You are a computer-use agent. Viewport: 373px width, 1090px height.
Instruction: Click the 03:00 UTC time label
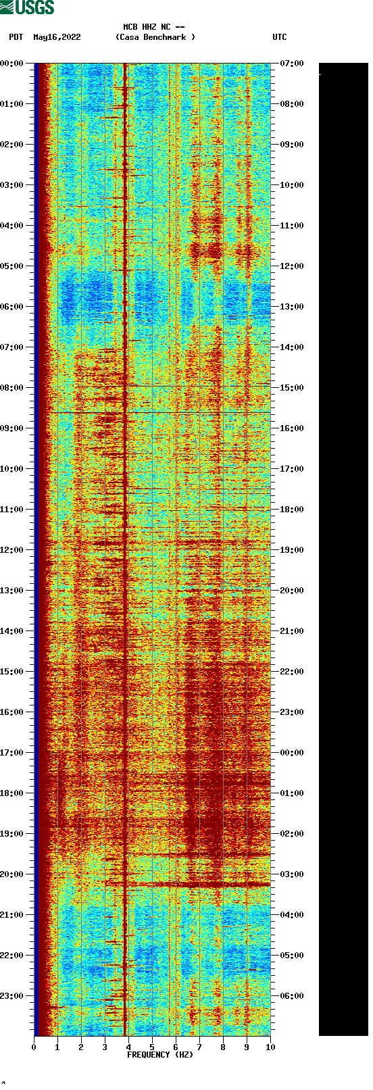(x=292, y=874)
